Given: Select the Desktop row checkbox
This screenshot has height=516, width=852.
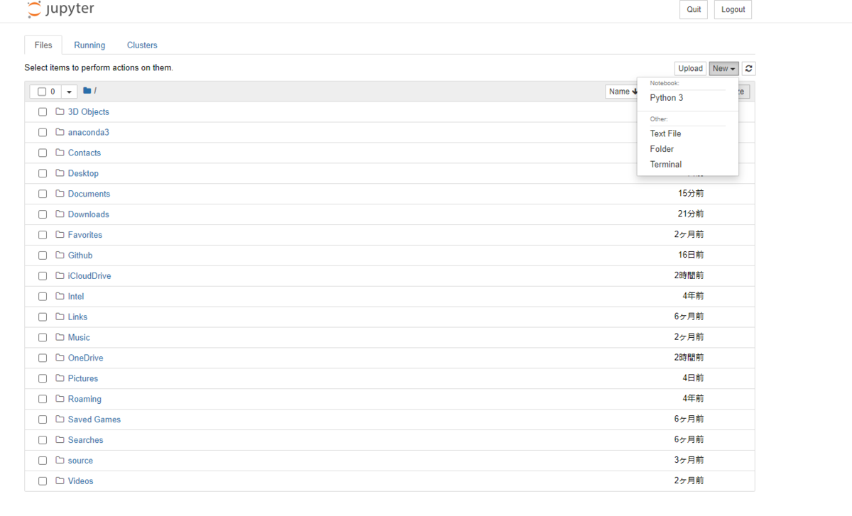Looking at the screenshot, I should (43, 173).
